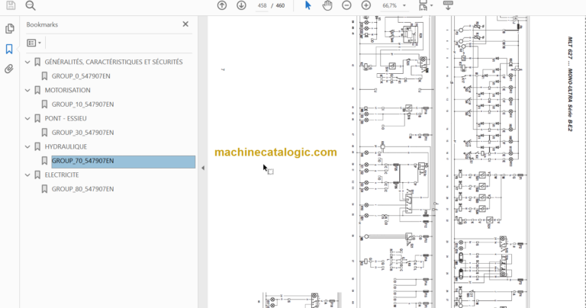Select GÉNÉRALITÉS, CARACTÉRISTIQUES ET SÉCURITÉS bookmark

point(114,62)
